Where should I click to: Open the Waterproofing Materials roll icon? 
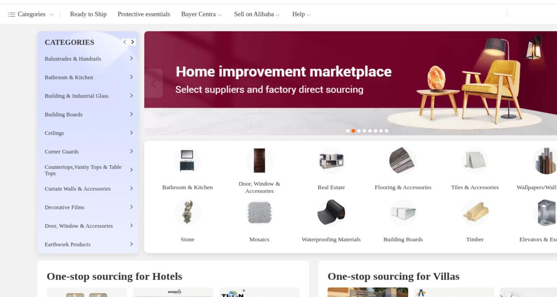point(331,213)
